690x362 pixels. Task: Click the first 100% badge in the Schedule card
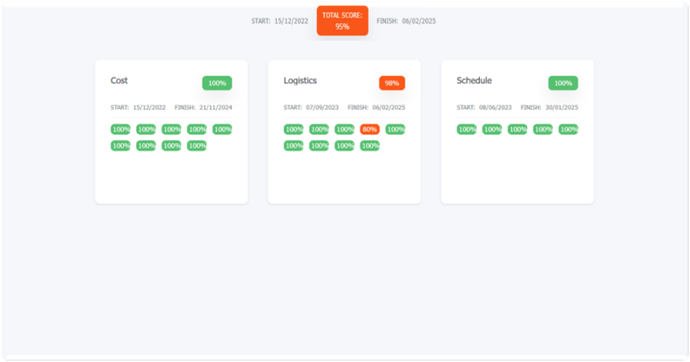coord(466,130)
